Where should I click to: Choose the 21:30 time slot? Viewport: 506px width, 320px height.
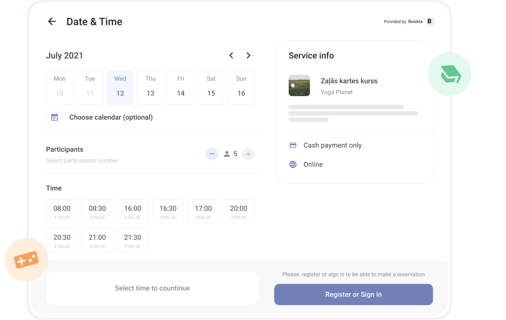coord(133,240)
